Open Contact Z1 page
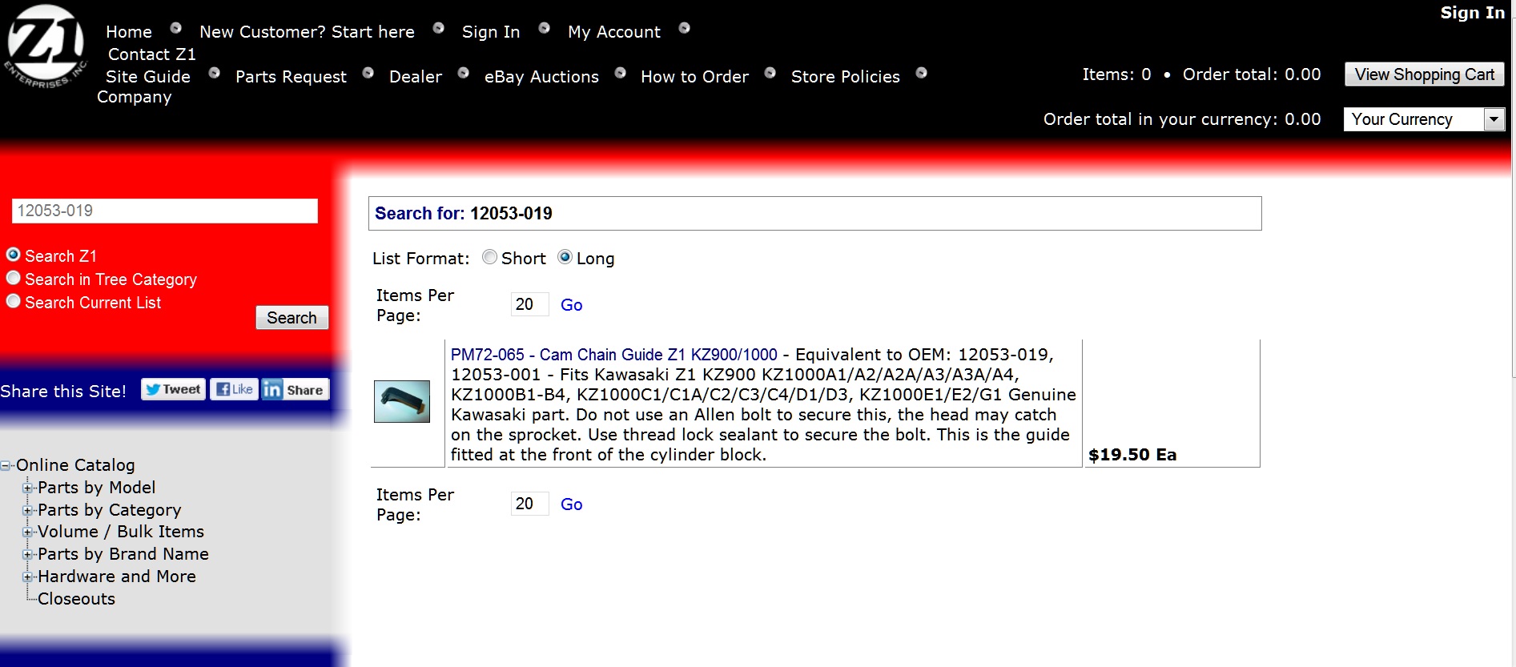The height and width of the screenshot is (667, 1516). (152, 54)
